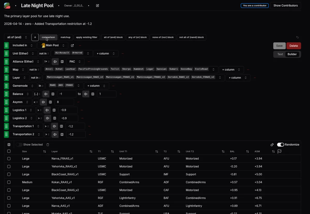Remove the Asymm row with minus icon
The width and height of the screenshot is (310, 214).
pos(78,102)
